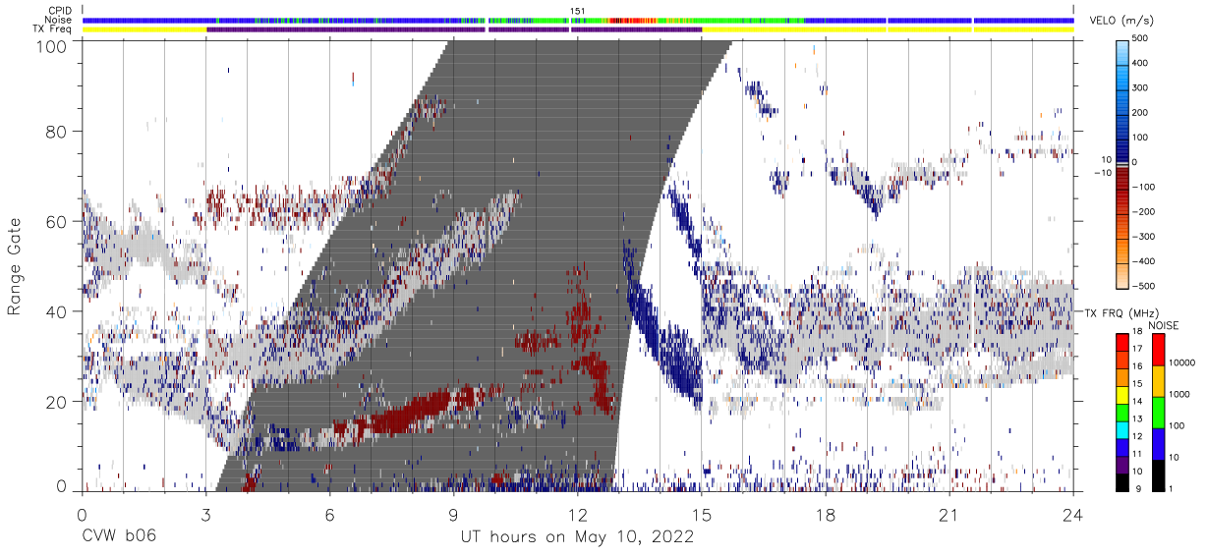Click the Noise color strip above the plot
Image resolution: width=1207 pixels, height=557 pixels.
(x=577, y=20)
